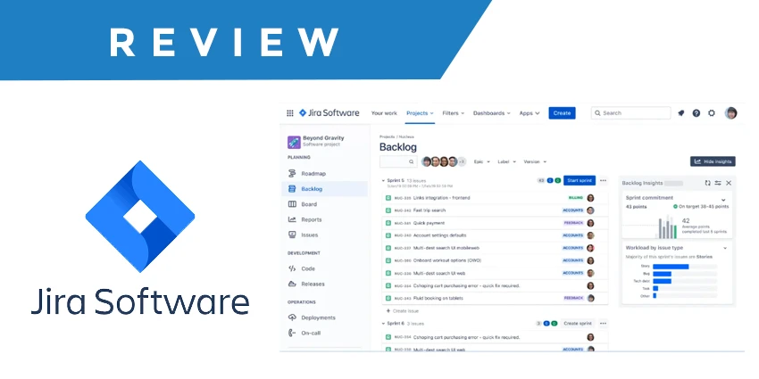
Task: Go to Board in the sidebar
Action: [x=308, y=204]
